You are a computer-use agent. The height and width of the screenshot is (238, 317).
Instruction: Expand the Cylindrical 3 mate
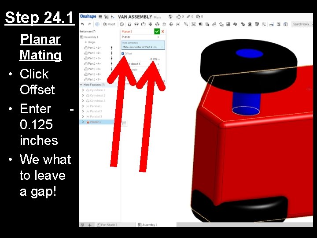[83, 100]
